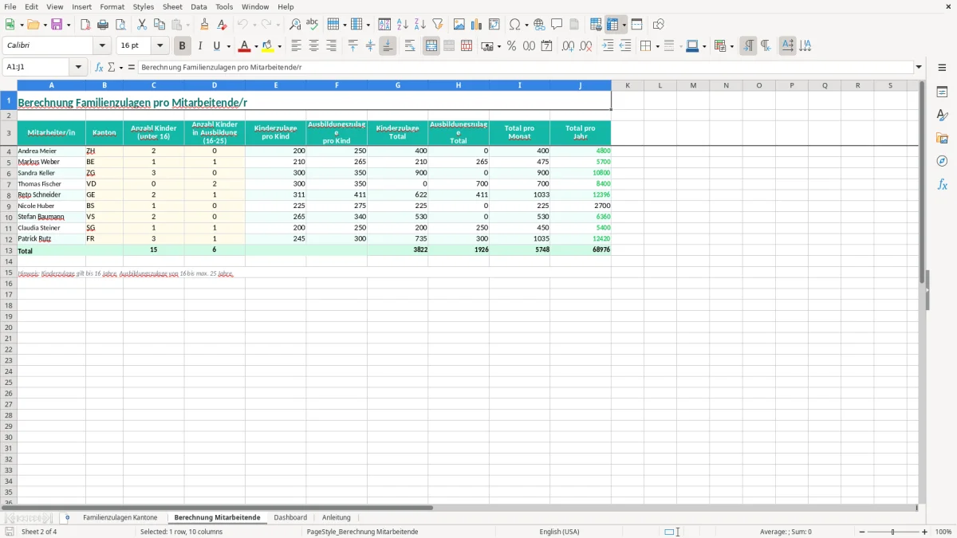The height and width of the screenshot is (538, 957).
Task: Toggle Bold formatting
Action: (182, 46)
